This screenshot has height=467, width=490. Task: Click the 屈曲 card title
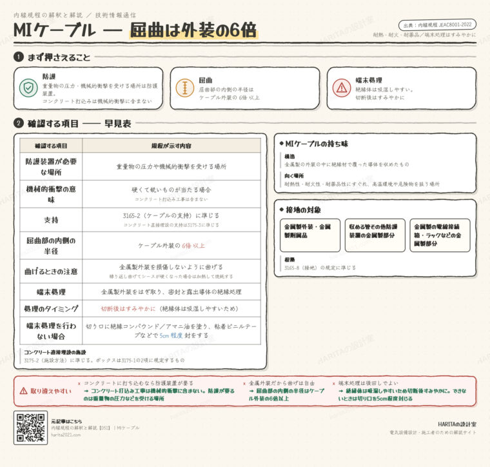(205, 81)
